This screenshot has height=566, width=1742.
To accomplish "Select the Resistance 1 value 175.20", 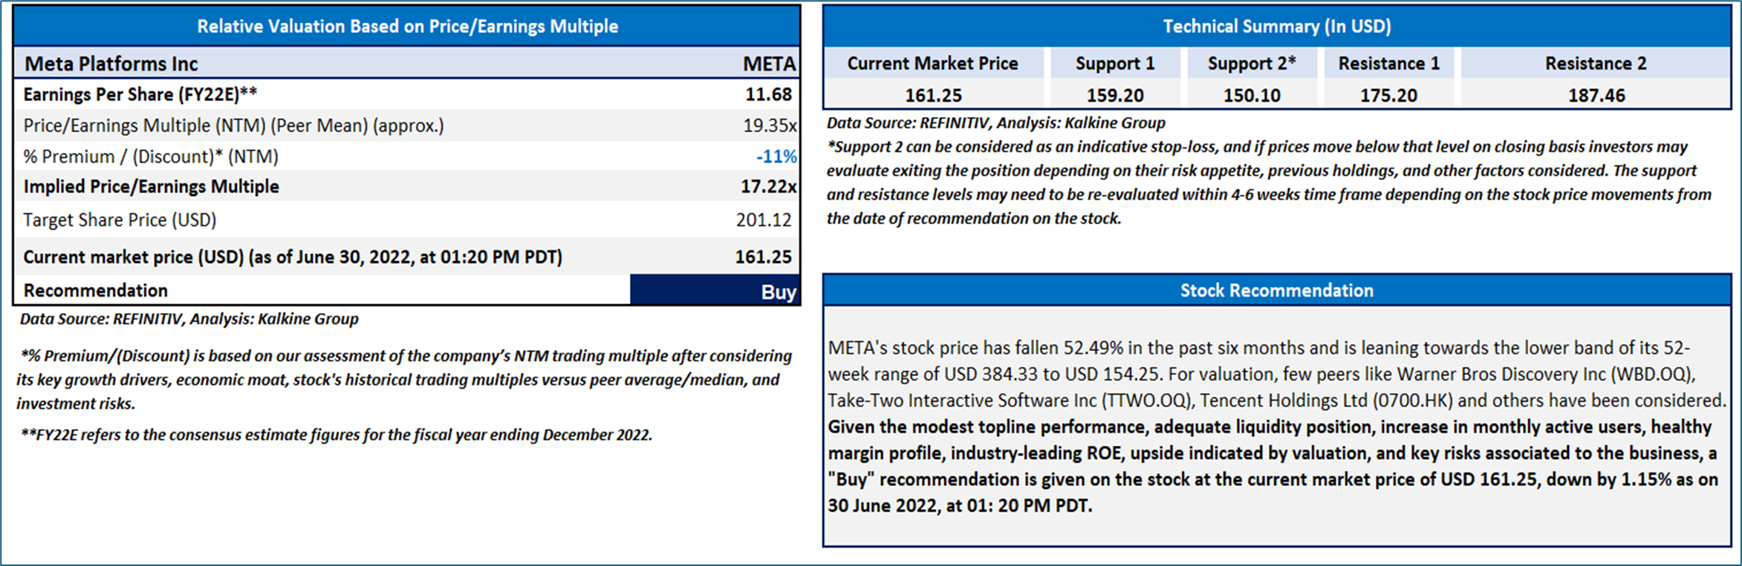I will [1388, 96].
